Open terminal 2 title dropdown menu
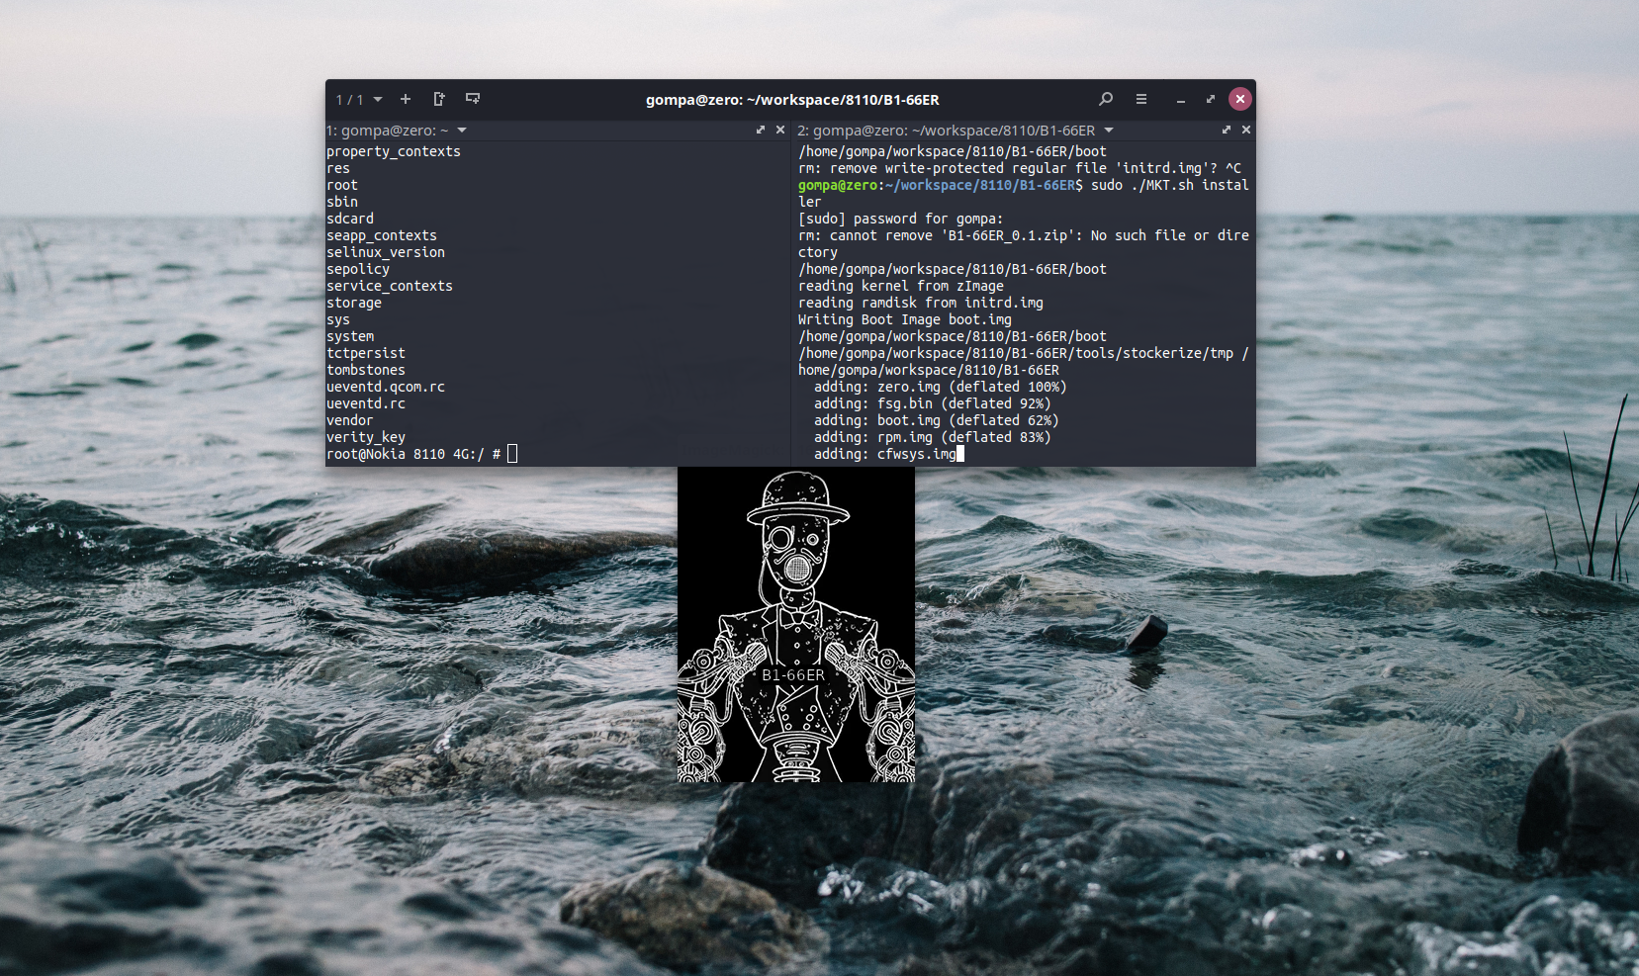1639x976 pixels. 1109,131
